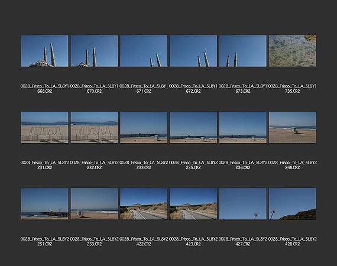Click the filename label ending 673.CR2

(x=243, y=89)
